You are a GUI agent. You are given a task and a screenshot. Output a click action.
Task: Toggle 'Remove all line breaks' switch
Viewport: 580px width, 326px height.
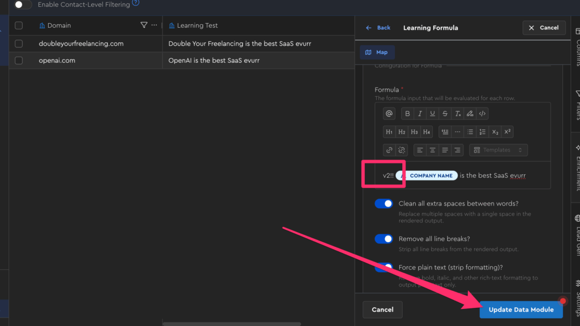(x=383, y=239)
